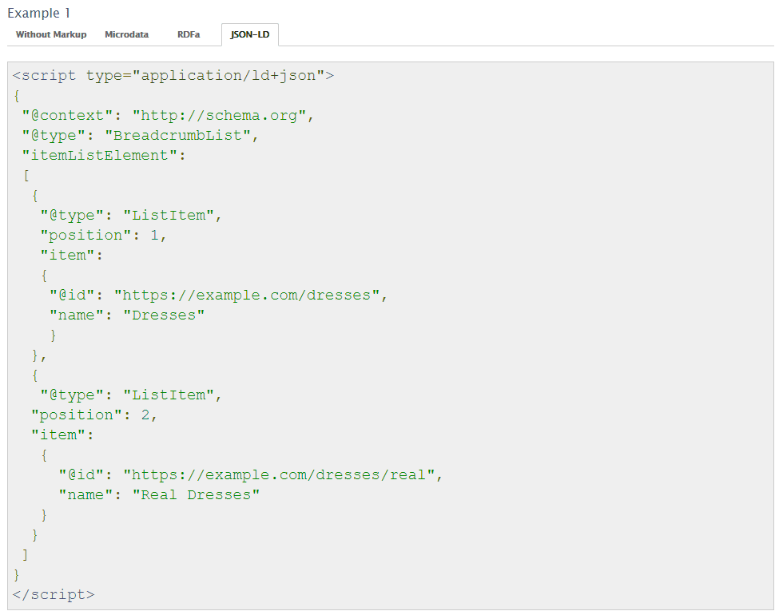Viewport: 779px width, 615px height.
Task: Click the closing script tag line
Action: pos(54,594)
